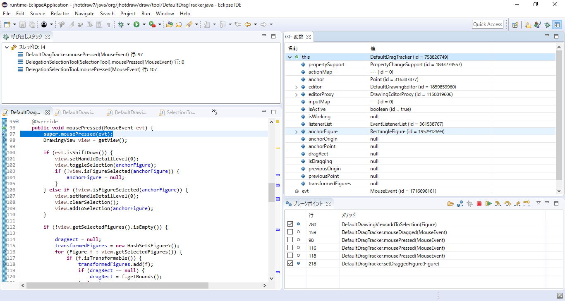Viewport: 565px width, 301px height.
Task: Click the Run Last Tool coverage icon
Action: [152, 24]
